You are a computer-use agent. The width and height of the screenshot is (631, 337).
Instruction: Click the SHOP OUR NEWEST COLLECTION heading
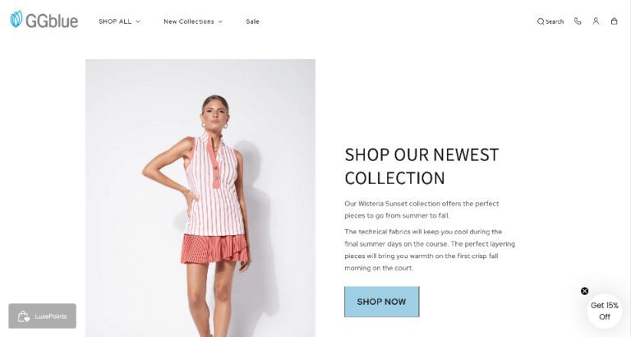(421, 166)
